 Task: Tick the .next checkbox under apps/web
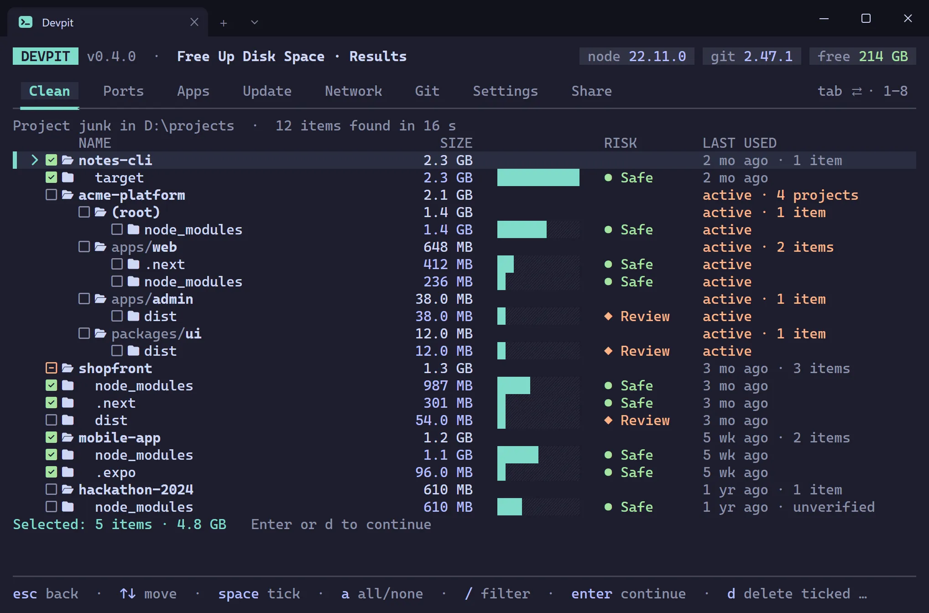117,264
